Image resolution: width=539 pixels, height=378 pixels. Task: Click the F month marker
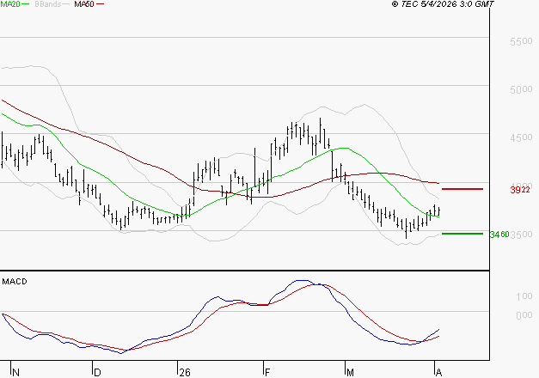pos(267,373)
